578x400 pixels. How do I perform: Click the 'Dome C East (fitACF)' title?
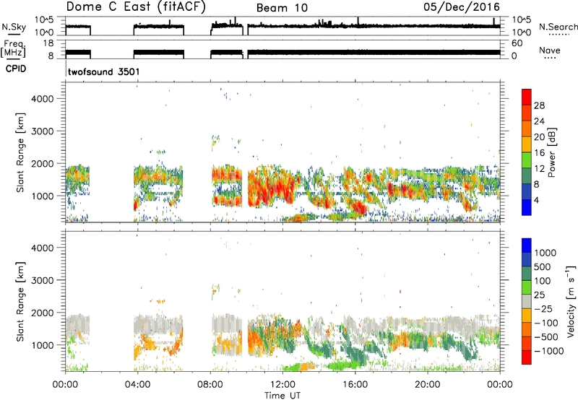coord(136,7)
